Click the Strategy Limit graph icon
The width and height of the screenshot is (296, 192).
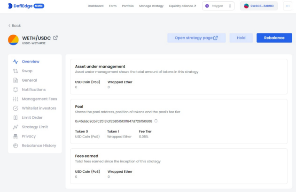point(16,127)
